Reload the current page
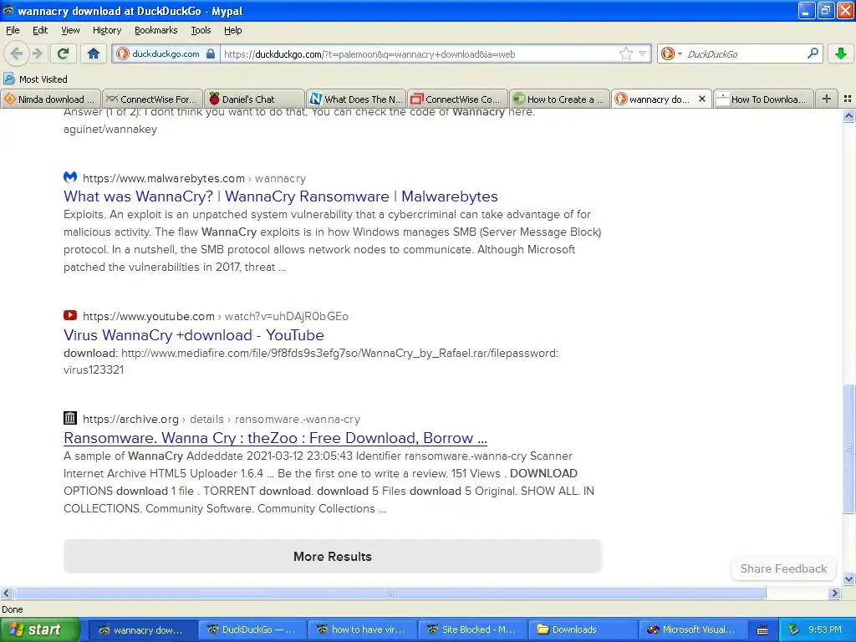 tap(64, 53)
